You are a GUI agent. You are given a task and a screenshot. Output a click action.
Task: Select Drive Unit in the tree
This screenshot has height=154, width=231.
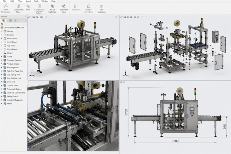11,82
